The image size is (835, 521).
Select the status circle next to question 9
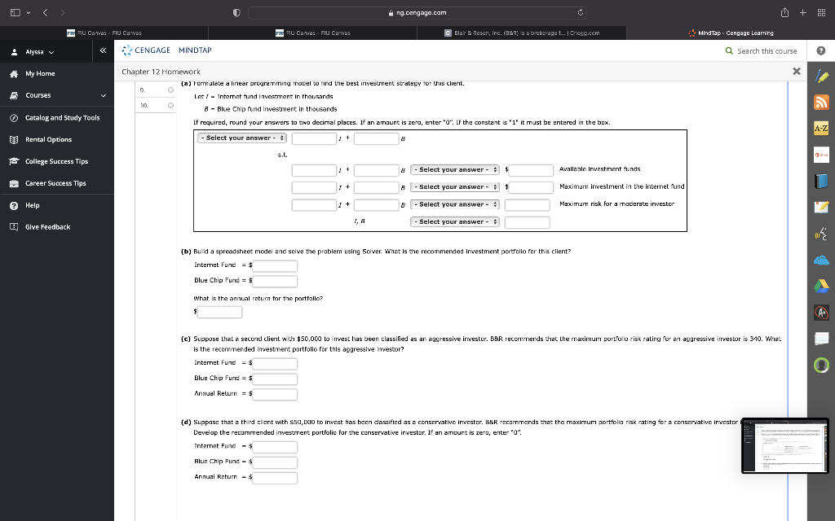click(x=170, y=90)
